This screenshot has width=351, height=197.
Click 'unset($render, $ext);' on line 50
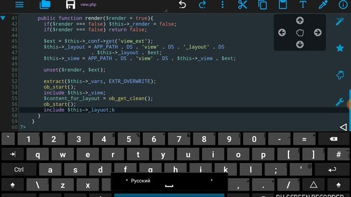[75, 70]
